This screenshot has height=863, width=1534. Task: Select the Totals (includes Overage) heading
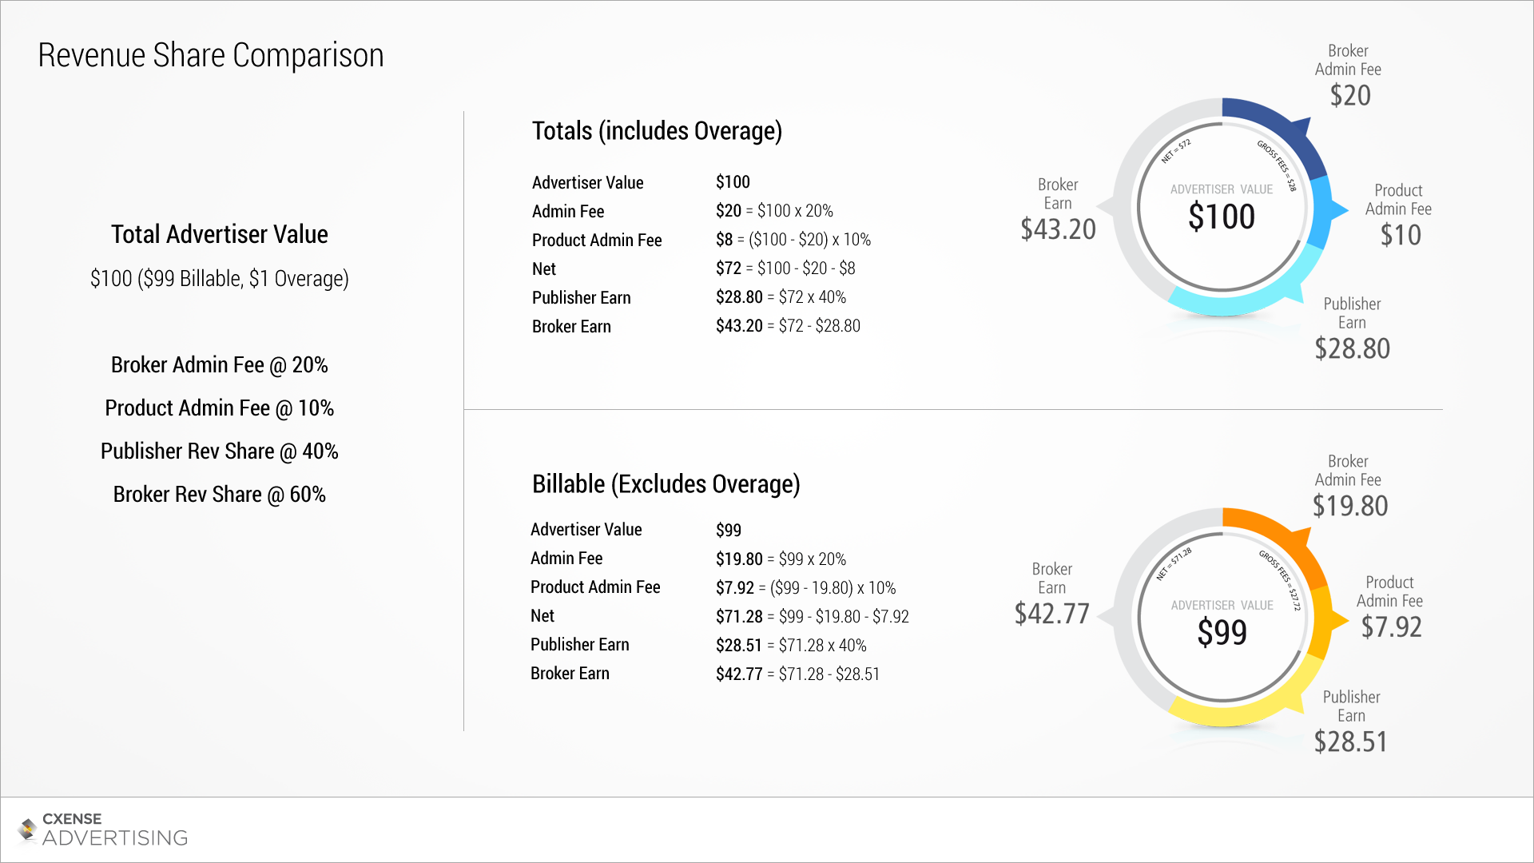657,131
